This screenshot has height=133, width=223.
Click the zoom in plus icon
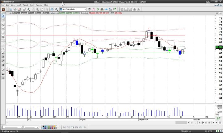[x=209, y=123]
